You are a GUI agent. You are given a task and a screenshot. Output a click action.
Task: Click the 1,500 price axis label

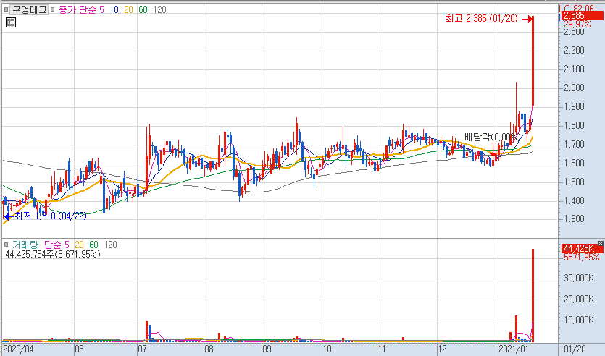point(574,182)
